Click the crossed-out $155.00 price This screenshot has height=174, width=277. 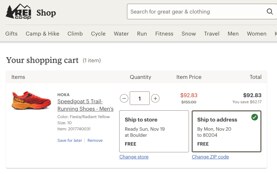(189, 102)
